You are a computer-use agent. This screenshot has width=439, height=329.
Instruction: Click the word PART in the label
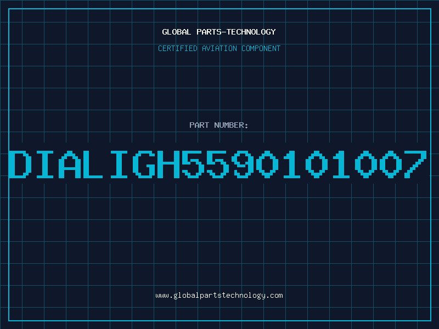coord(199,125)
